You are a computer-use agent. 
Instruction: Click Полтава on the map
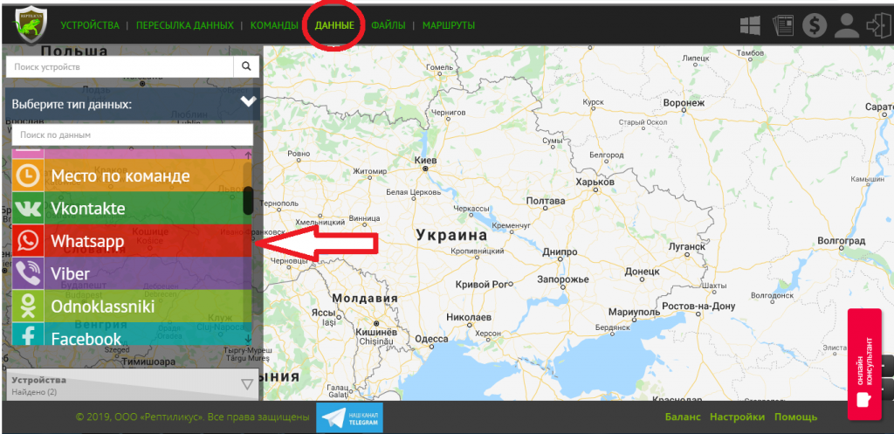[546, 201]
